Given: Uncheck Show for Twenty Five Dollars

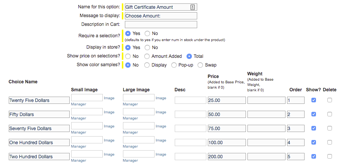Looking at the screenshot, I should pyautogui.click(x=313, y=100).
